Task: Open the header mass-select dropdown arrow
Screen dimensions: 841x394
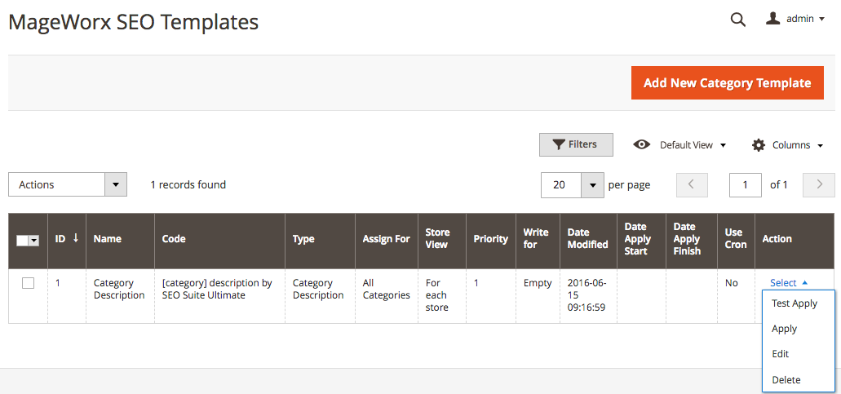Action: (33, 241)
